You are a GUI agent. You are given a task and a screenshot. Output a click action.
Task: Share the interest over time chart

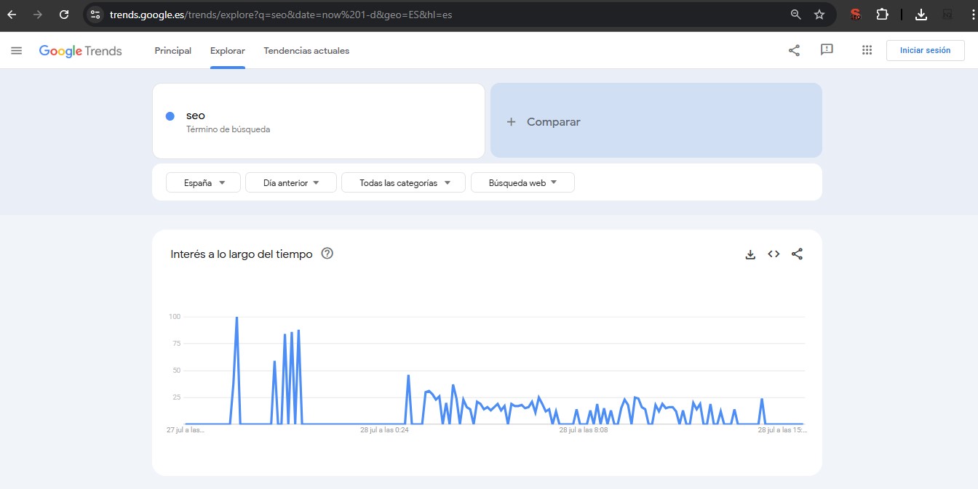797,254
